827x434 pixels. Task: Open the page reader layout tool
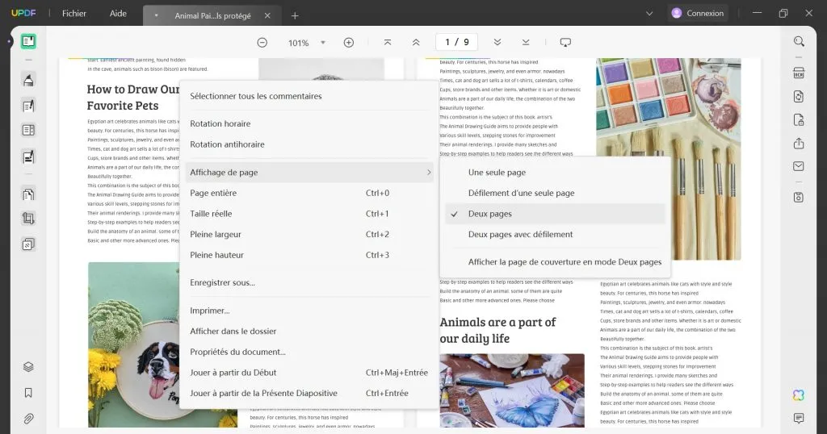click(28, 130)
